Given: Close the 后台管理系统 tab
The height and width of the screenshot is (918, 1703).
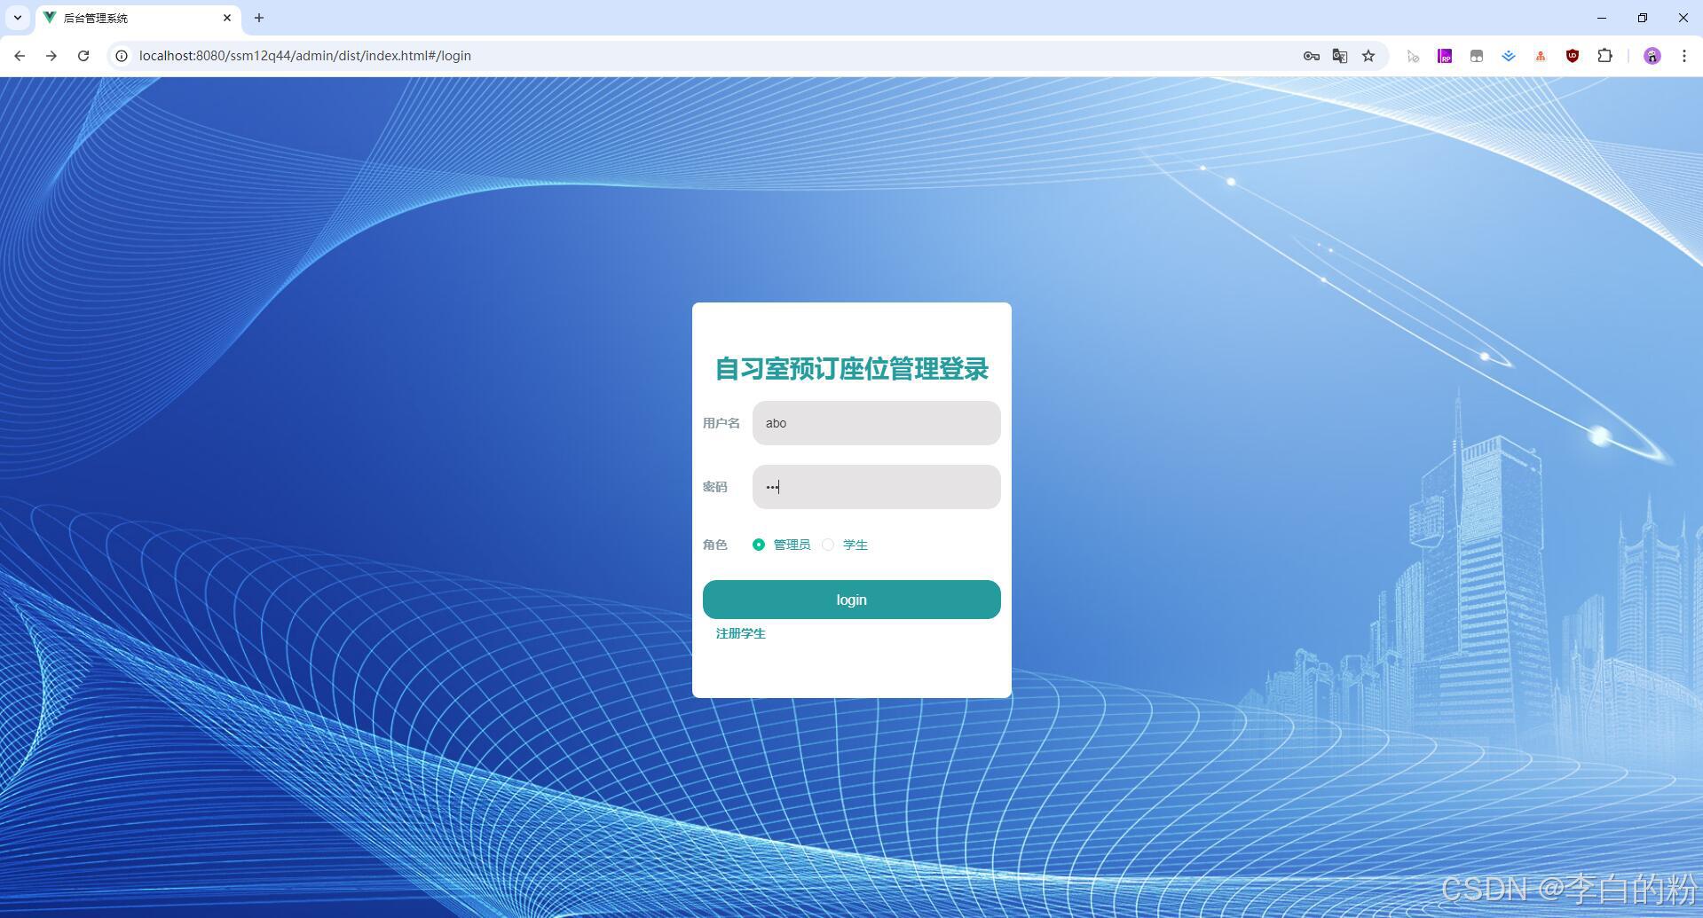Looking at the screenshot, I should pyautogui.click(x=227, y=18).
